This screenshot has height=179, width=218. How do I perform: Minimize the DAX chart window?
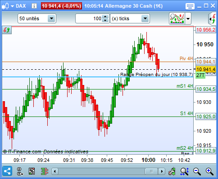(199, 7)
